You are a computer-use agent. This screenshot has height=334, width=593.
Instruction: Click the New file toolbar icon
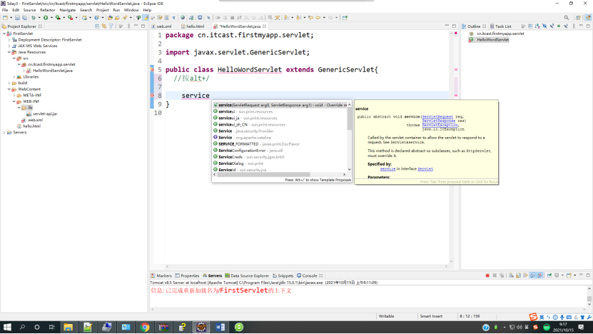coord(5,18)
